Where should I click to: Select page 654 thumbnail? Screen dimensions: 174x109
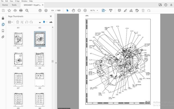pyautogui.click(x=40, y=39)
